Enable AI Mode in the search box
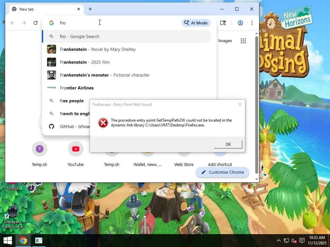The height and width of the screenshot is (247, 330). tap(196, 23)
